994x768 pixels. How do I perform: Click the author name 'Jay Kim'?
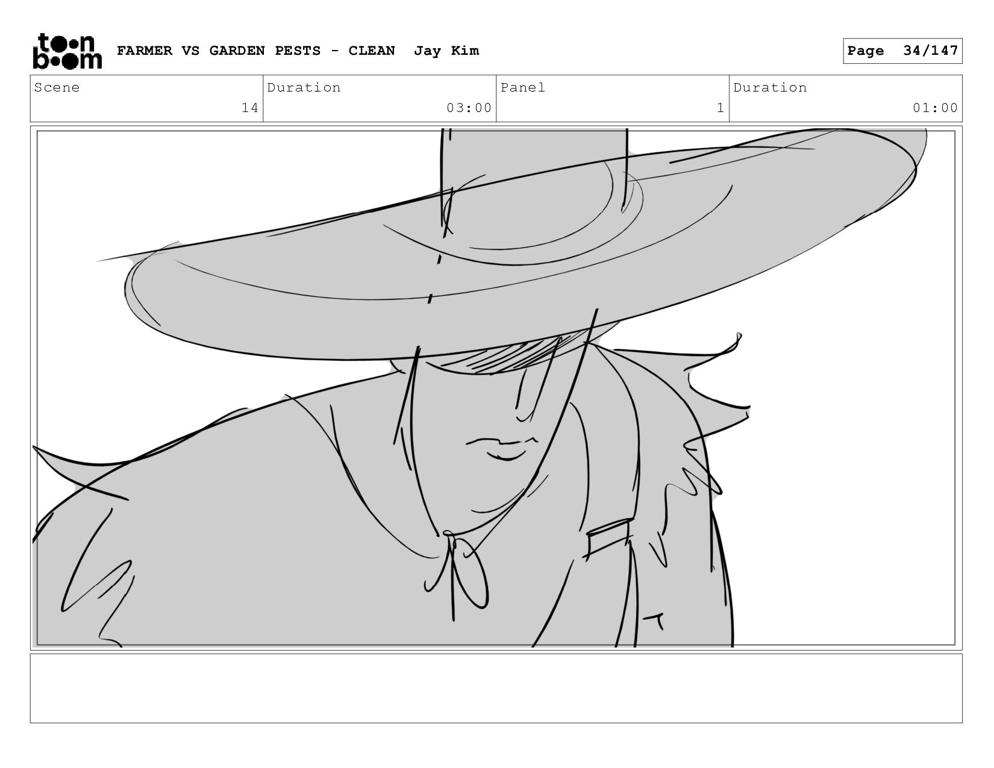(x=446, y=51)
